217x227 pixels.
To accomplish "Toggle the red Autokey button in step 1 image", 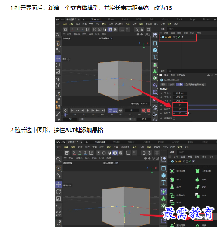I will click(149, 110).
